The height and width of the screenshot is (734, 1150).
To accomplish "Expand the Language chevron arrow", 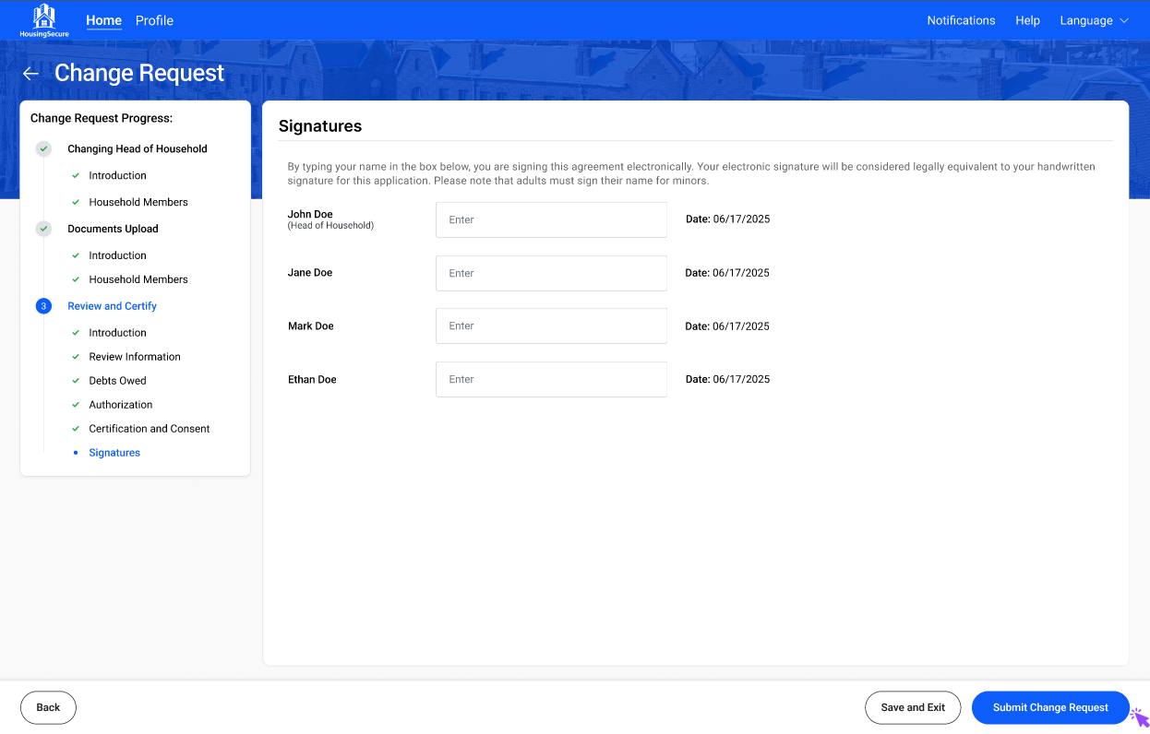I will pyautogui.click(x=1124, y=20).
